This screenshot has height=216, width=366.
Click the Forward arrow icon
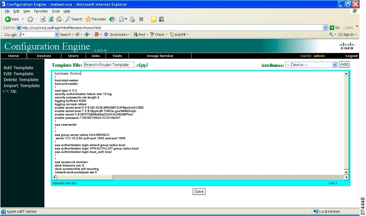tap(30, 19)
